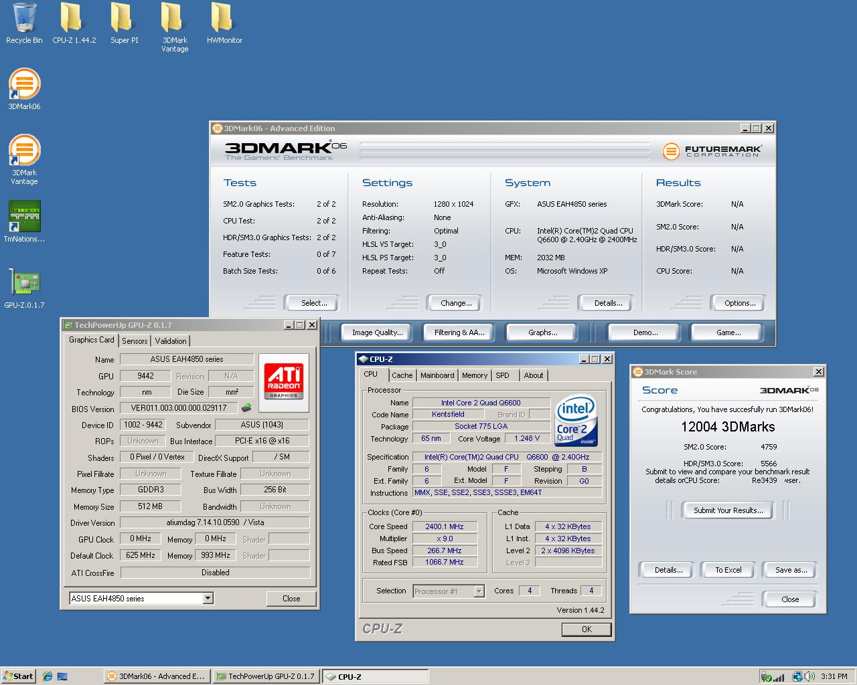Select the Graphics Card tab in GPU-Z
This screenshot has height=685, width=857.
click(x=92, y=340)
